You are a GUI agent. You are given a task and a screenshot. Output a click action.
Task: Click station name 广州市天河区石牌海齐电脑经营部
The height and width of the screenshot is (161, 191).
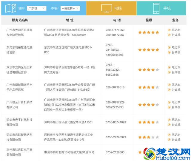pyautogui.click(x=19, y=32)
